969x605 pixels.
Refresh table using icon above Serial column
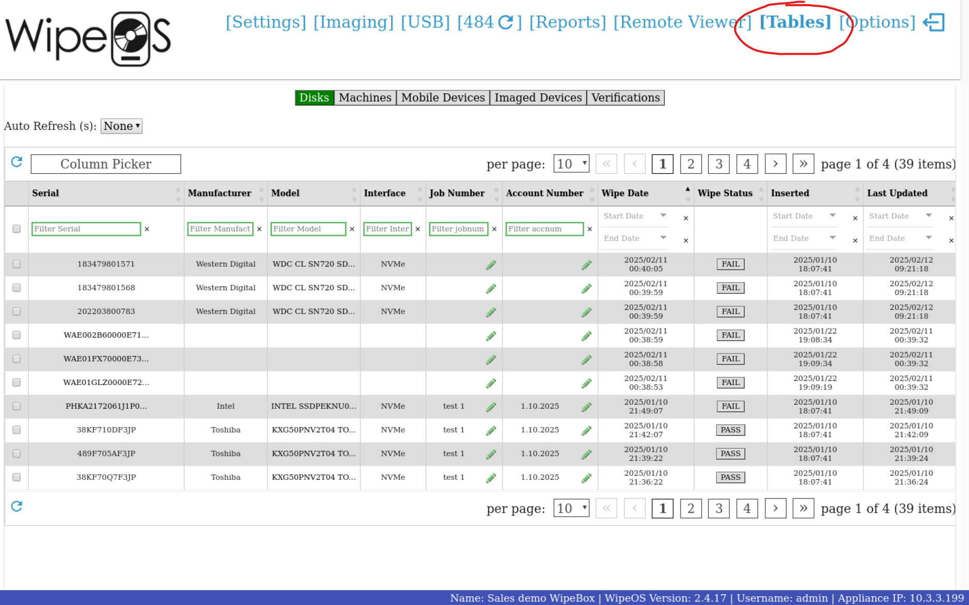coord(17,163)
